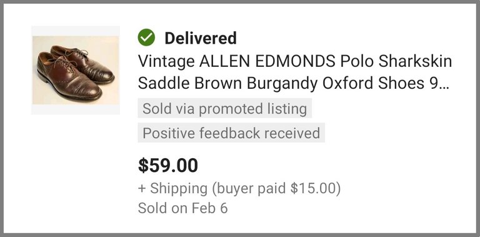Screen dimensions: 480x237
Task: Click the $59.00 sale price
Action: (x=168, y=165)
